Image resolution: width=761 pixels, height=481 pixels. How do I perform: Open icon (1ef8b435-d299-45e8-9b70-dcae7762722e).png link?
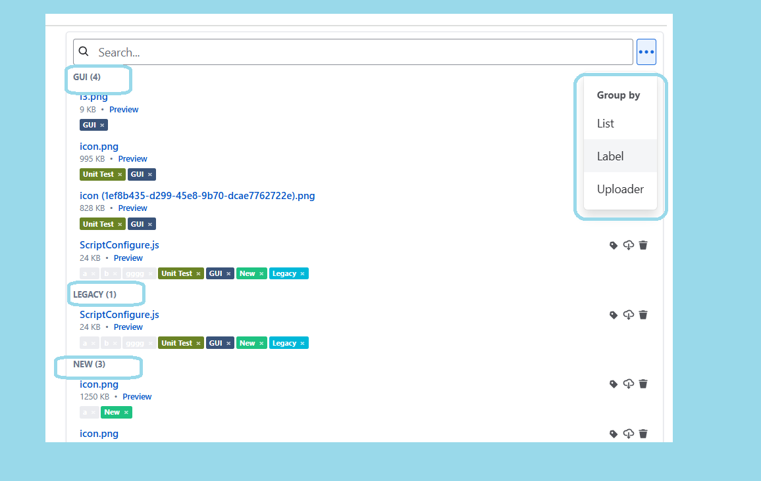coord(197,196)
